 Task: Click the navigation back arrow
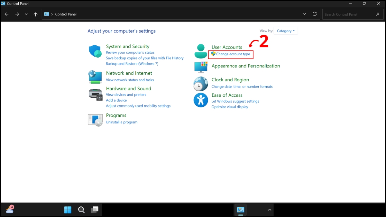6,14
